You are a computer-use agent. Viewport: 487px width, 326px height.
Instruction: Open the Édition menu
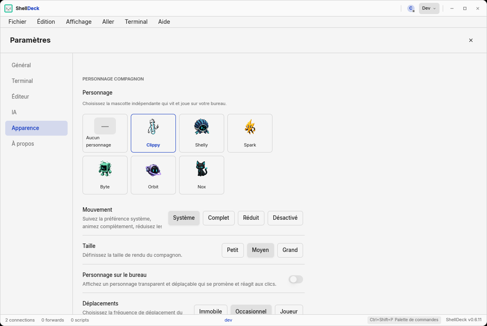46,22
